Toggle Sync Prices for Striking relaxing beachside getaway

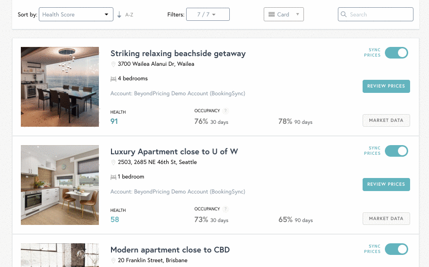[396, 53]
